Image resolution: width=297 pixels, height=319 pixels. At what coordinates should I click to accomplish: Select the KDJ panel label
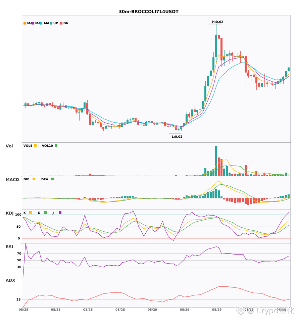click(9, 213)
